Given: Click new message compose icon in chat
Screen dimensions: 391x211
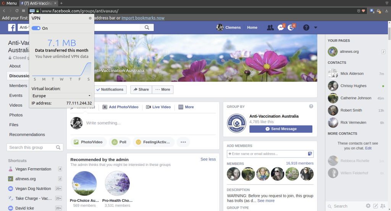Looking at the screenshot, I should (376, 206).
